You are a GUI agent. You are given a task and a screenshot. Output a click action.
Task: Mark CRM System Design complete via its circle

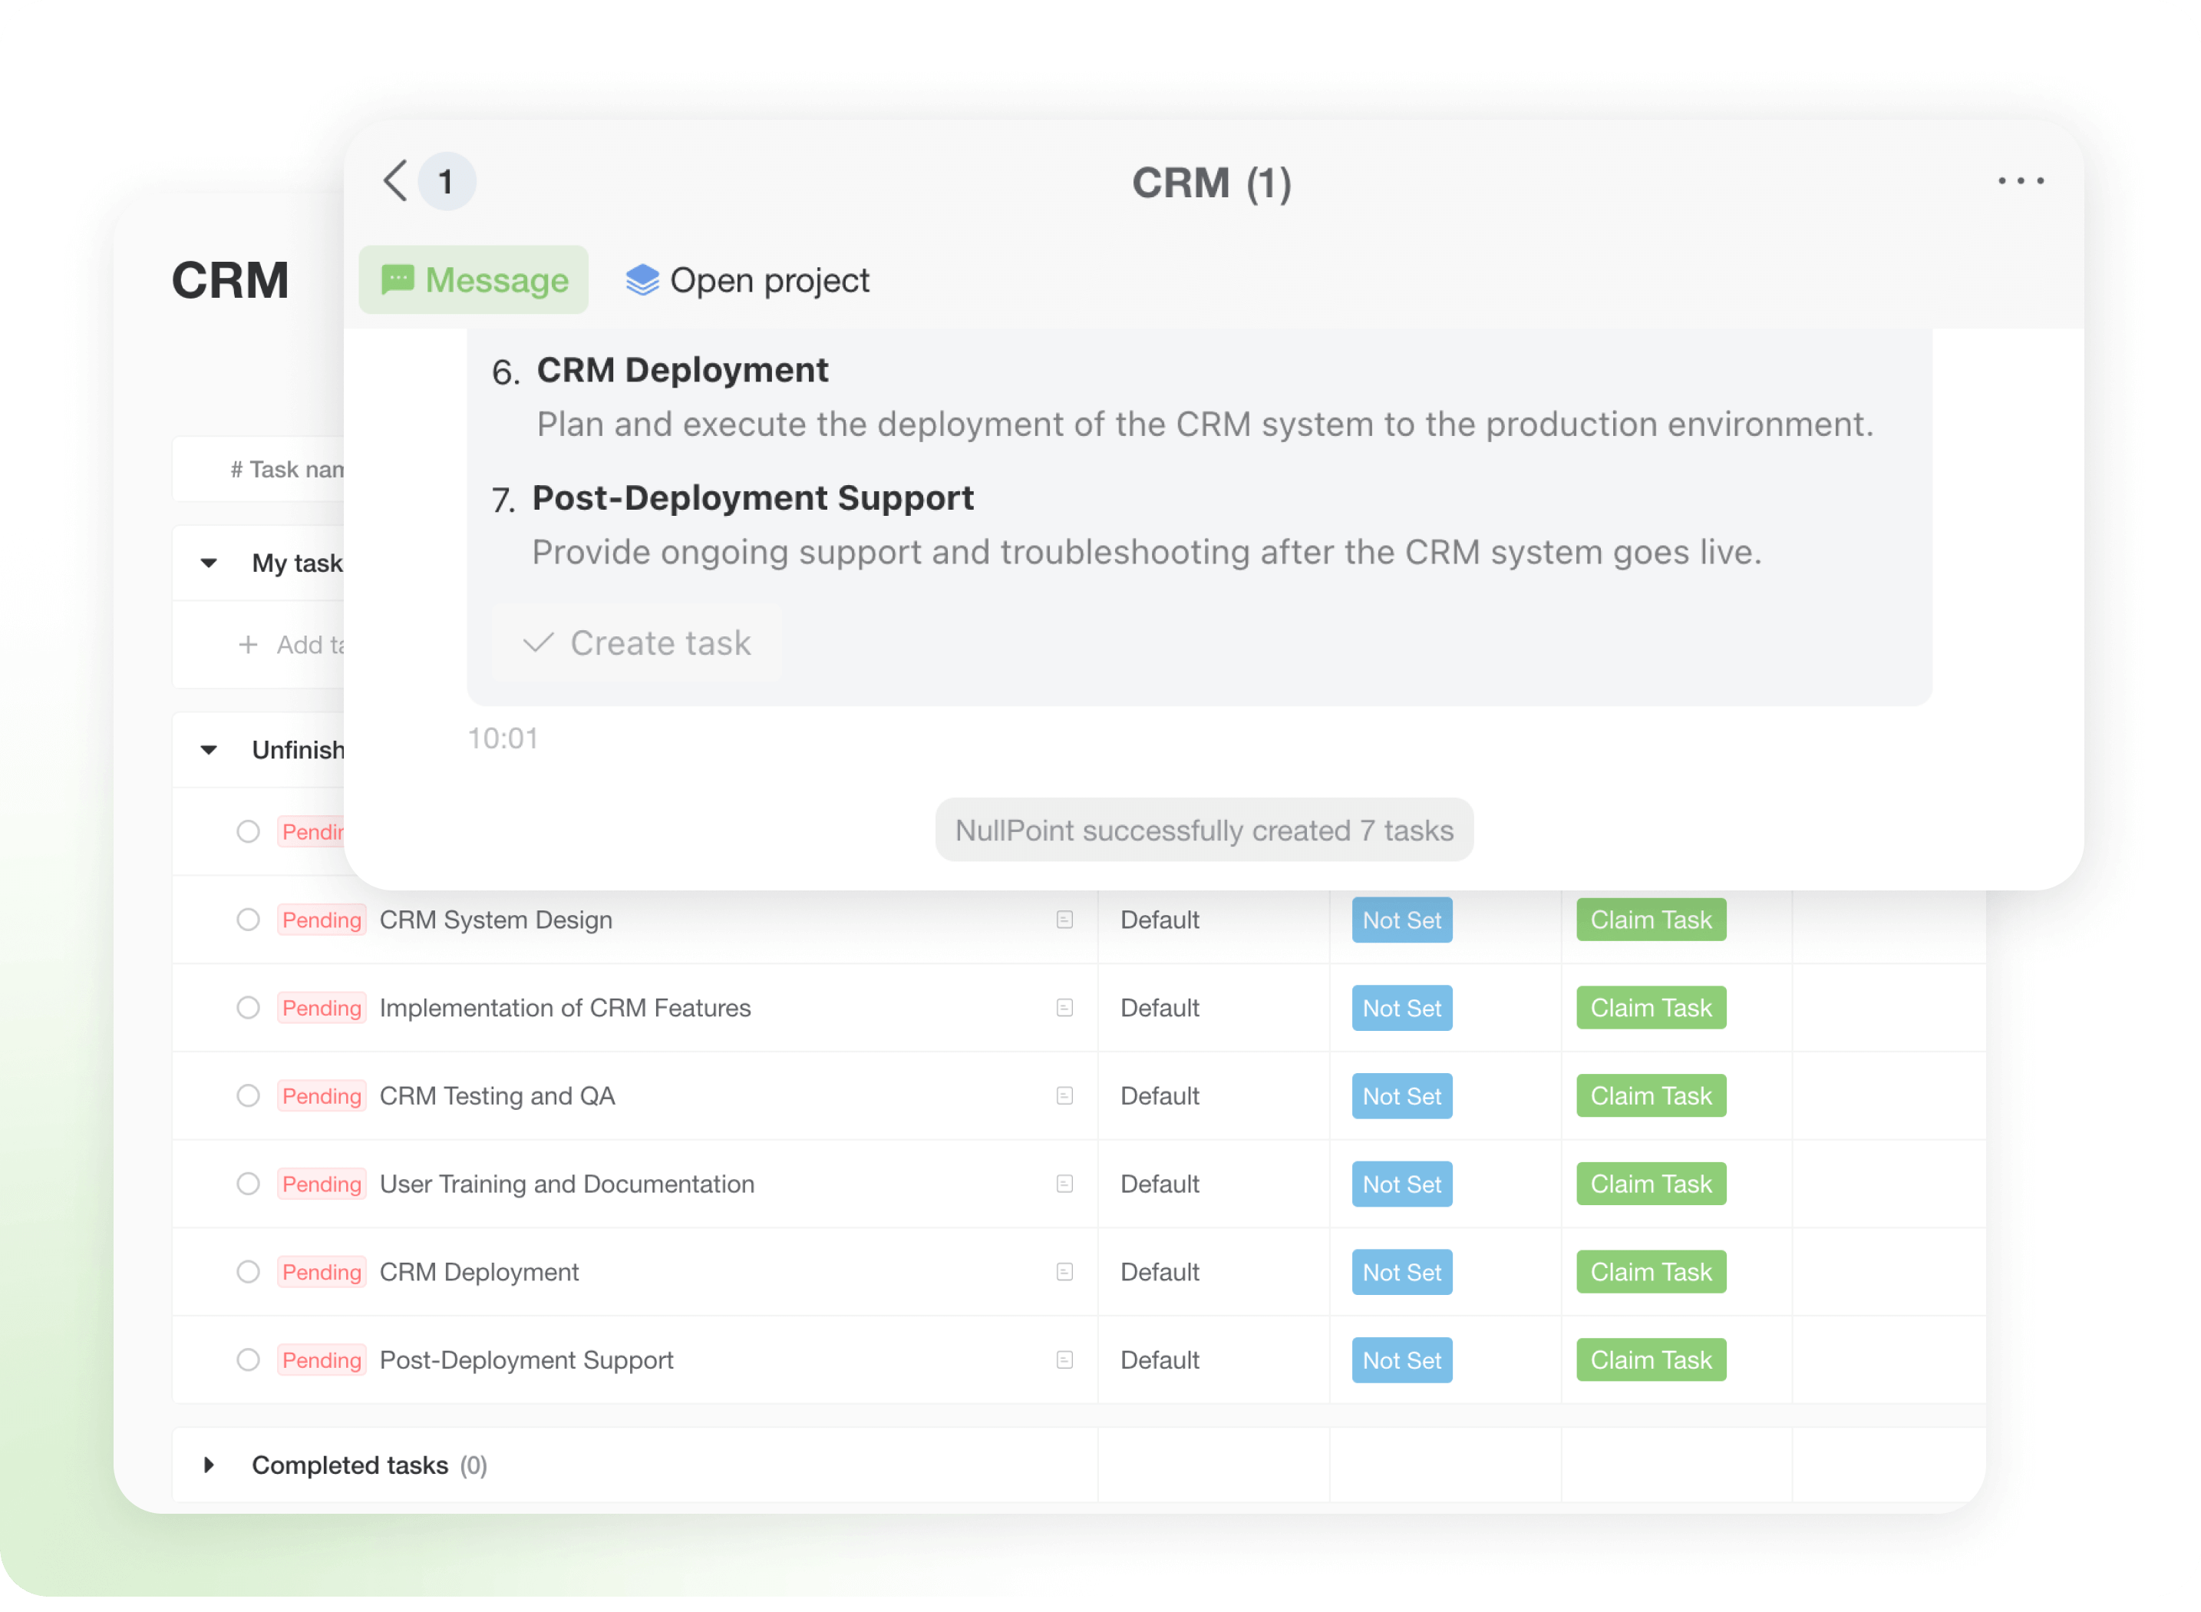click(x=247, y=919)
